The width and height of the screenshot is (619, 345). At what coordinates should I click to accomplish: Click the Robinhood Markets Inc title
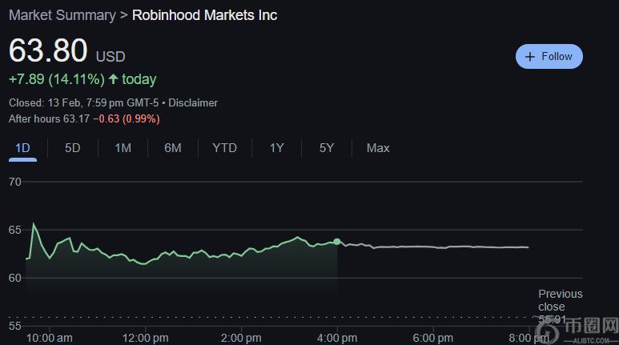[204, 15]
